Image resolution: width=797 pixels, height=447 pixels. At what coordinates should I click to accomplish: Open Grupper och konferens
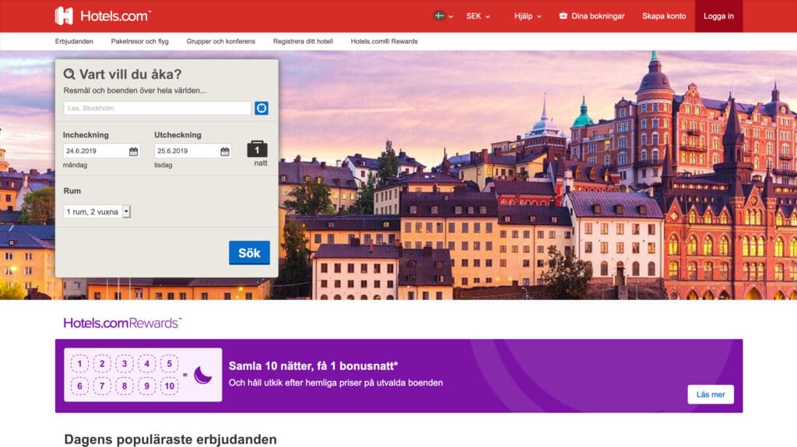[x=220, y=41]
